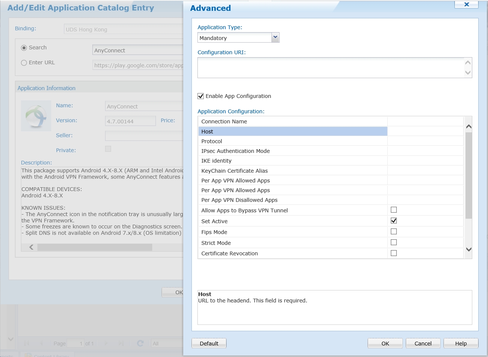Click the Default button
Image resolution: width=488 pixels, height=357 pixels.
209,343
